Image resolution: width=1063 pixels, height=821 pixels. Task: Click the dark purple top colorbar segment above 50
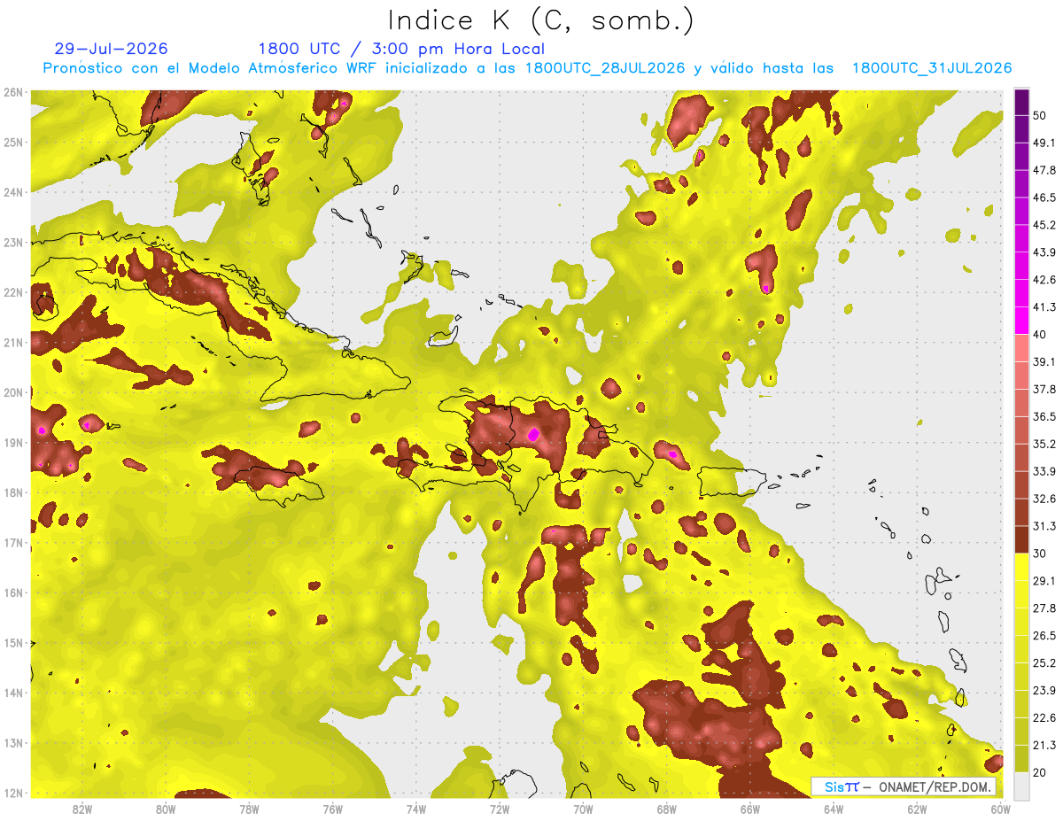tap(1021, 102)
